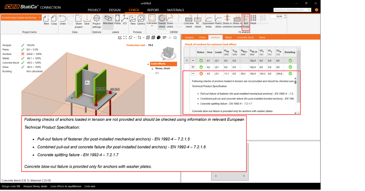Click the search on ideastatica.com field
Viewport: 365px width, 191px height.
(292, 10)
